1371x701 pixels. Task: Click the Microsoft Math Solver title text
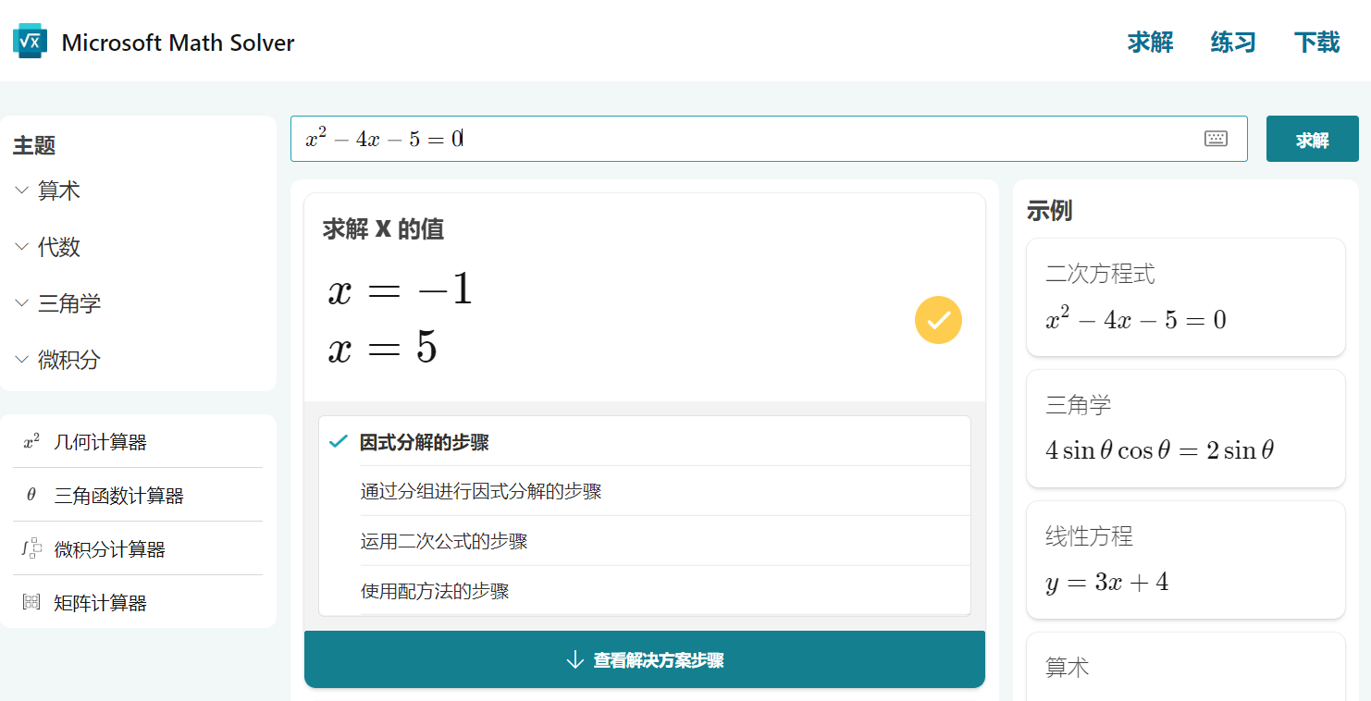click(179, 43)
